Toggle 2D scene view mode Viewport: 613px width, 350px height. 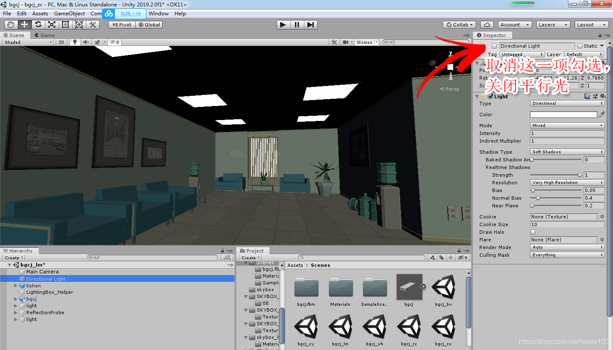pos(62,42)
